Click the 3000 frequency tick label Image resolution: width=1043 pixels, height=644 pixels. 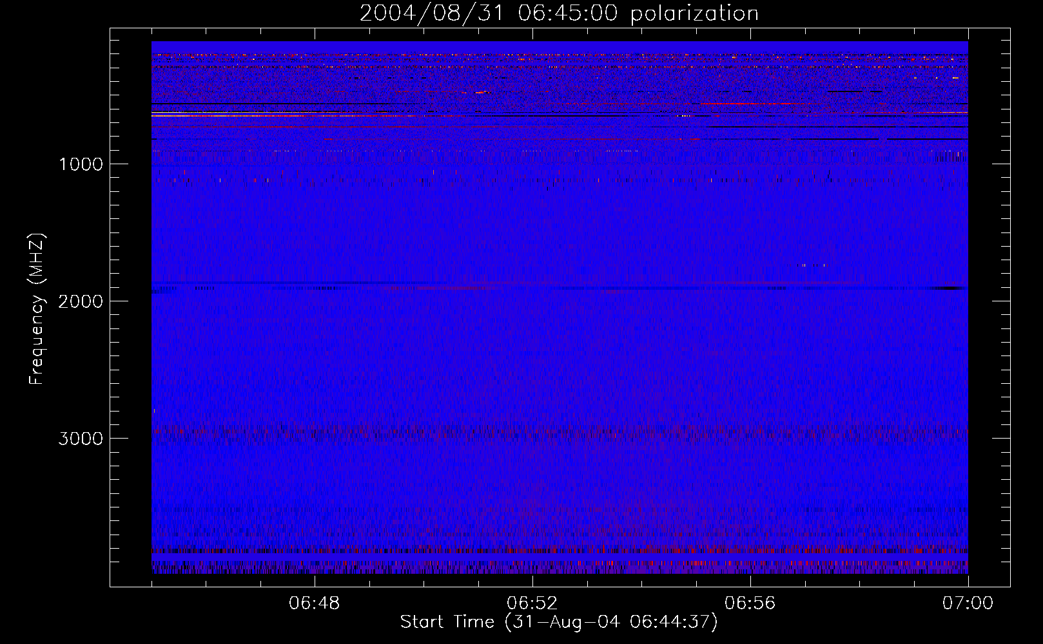coord(81,439)
